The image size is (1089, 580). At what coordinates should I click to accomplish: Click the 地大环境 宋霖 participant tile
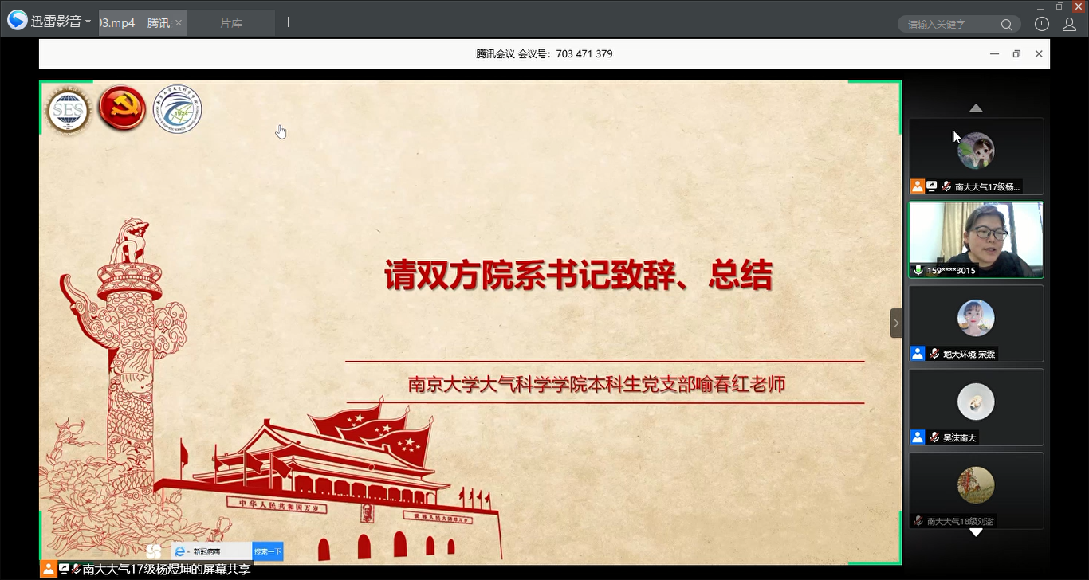[x=976, y=323]
